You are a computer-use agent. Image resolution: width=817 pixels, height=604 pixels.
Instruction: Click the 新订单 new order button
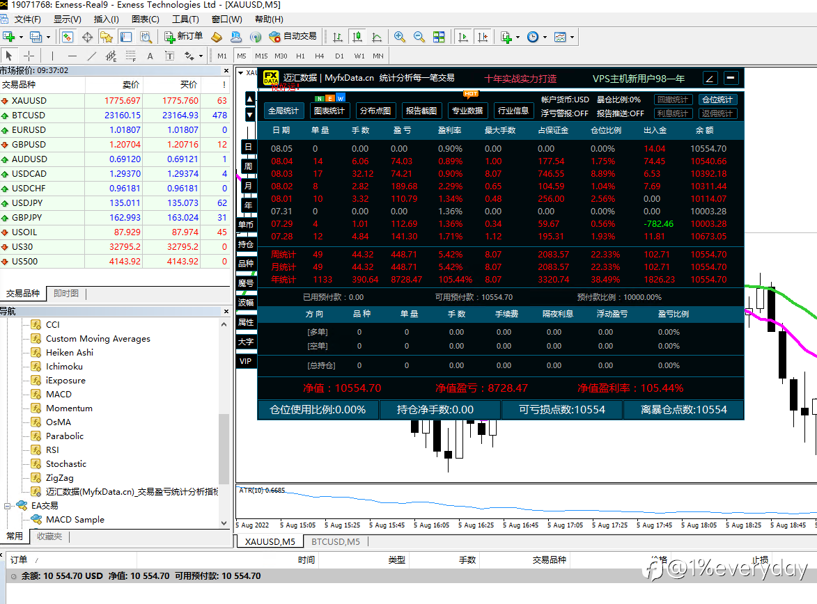pos(183,36)
